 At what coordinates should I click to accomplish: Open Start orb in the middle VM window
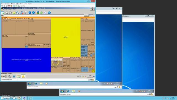30,84
